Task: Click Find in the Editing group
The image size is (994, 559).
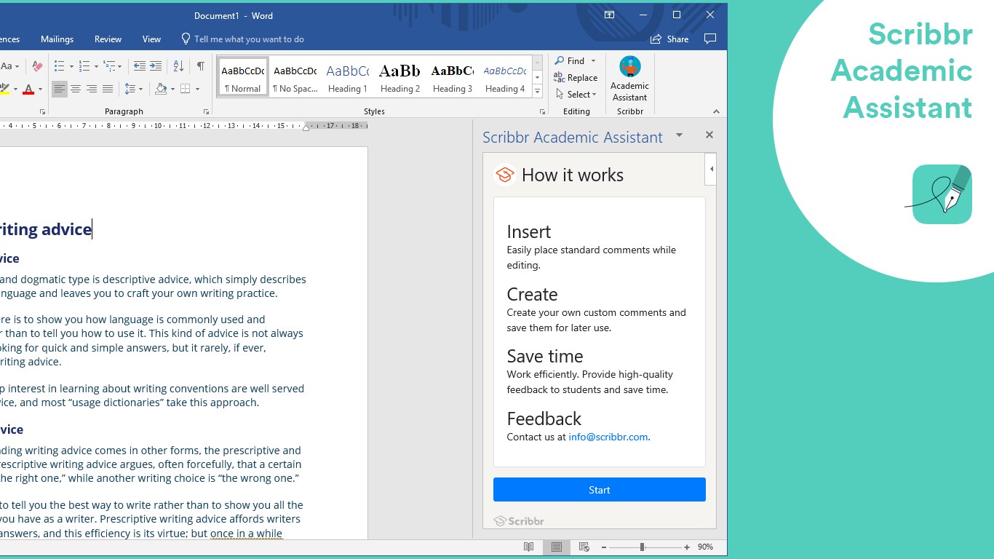Action: click(x=569, y=61)
